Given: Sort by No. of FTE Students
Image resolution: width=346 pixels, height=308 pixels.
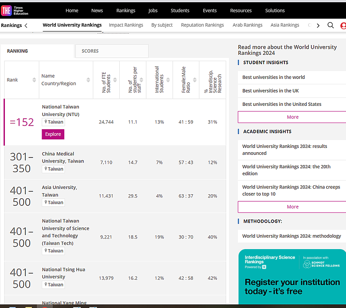Looking at the screenshot, I should [x=115, y=80].
